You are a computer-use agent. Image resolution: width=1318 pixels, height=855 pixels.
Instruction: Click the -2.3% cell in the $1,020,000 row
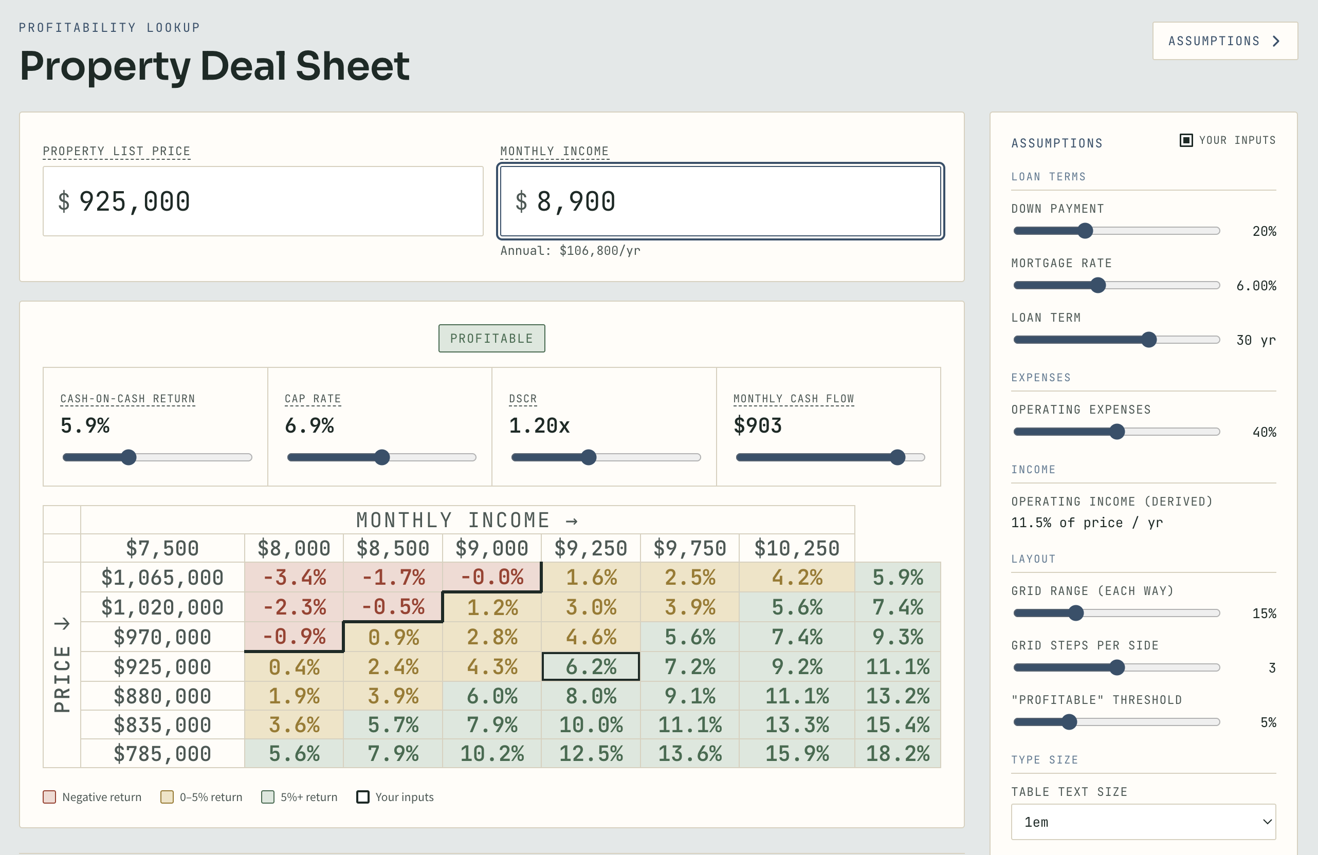click(x=294, y=607)
